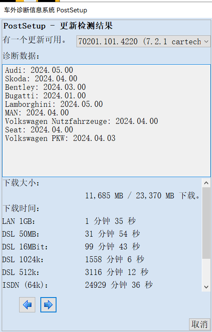Image resolution: width=212 pixels, height=332 pixels.
Task: Click the Bentley: 2024.03.00 entry
Action: pyautogui.click(x=45, y=87)
